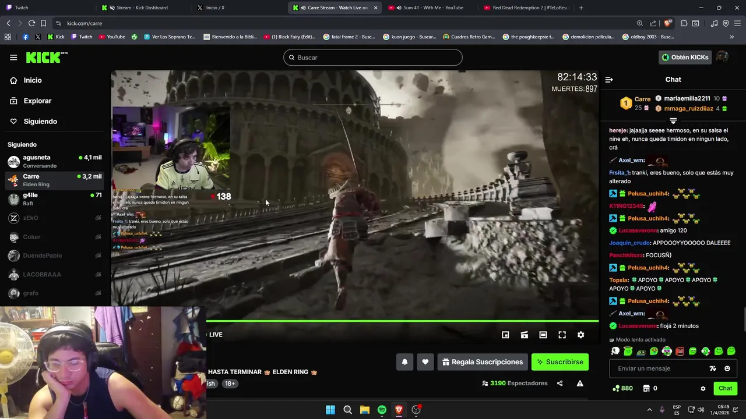Open File Explorer from taskbar
The height and width of the screenshot is (419, 746).
tap(365, 410)
